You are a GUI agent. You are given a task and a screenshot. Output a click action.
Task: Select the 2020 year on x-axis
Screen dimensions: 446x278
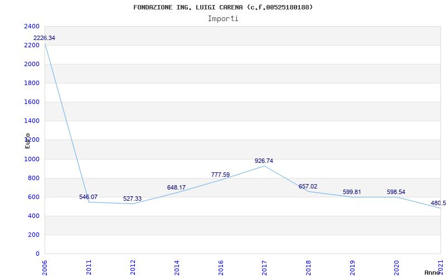click(396, 267)
